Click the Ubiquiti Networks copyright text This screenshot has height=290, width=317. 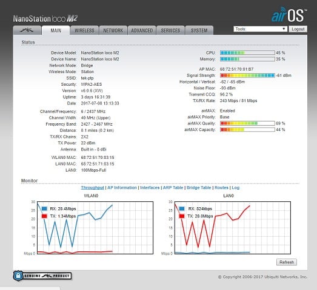point(262,277)
